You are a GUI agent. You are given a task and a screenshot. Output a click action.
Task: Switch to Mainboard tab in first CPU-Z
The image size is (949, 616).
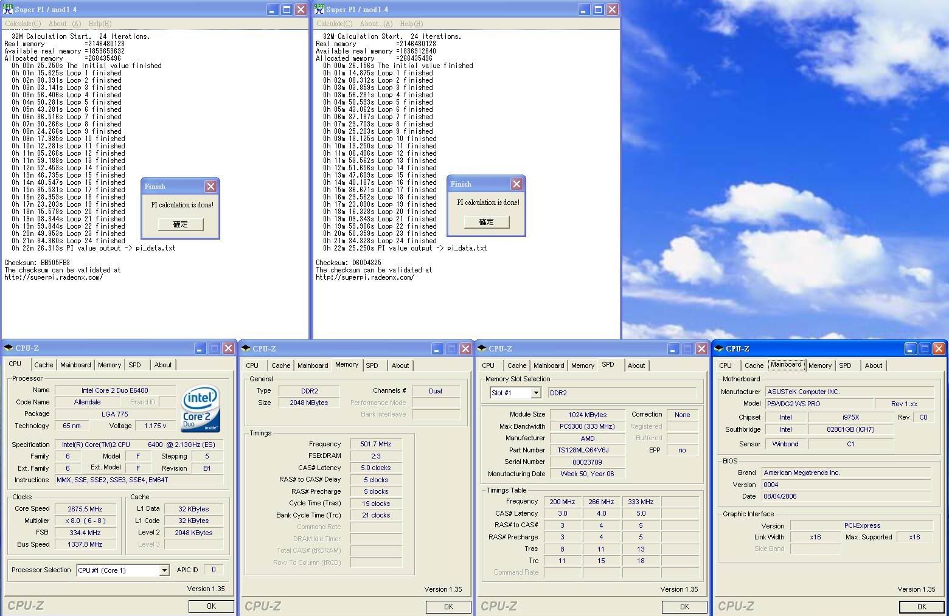pos(75,365)
